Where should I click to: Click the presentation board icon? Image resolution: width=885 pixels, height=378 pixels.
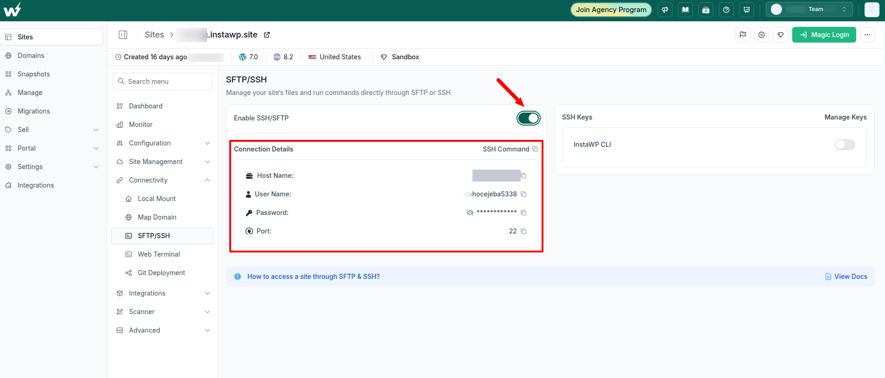(747, 10)
